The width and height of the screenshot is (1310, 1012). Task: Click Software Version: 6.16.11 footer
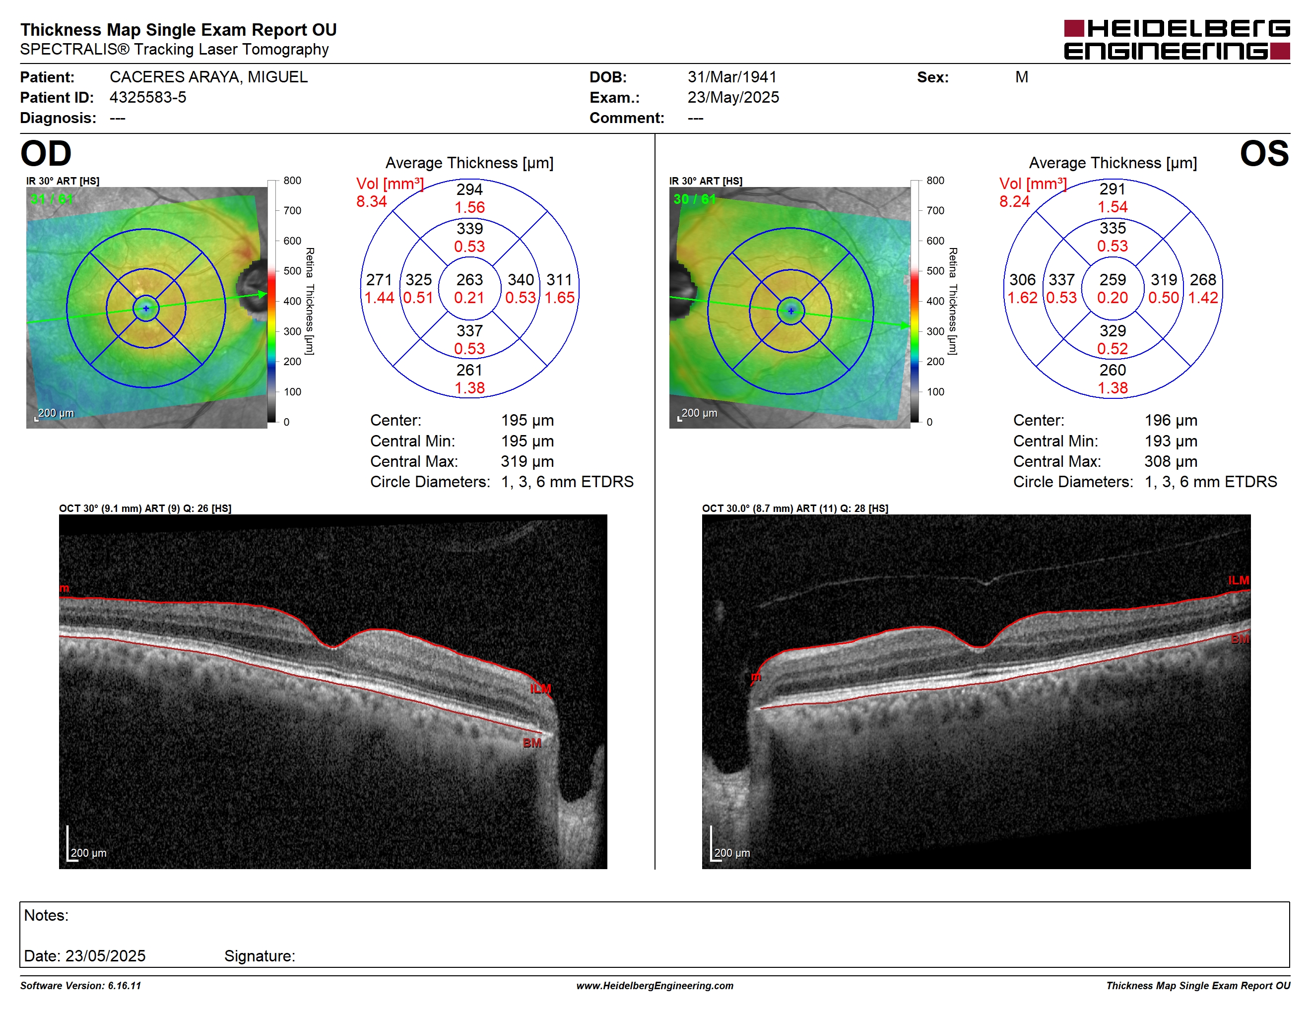tap(81, 986)
